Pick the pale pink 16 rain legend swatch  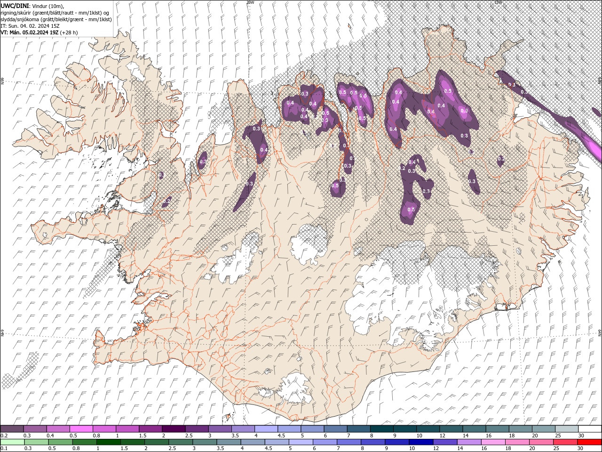(492, 442)
